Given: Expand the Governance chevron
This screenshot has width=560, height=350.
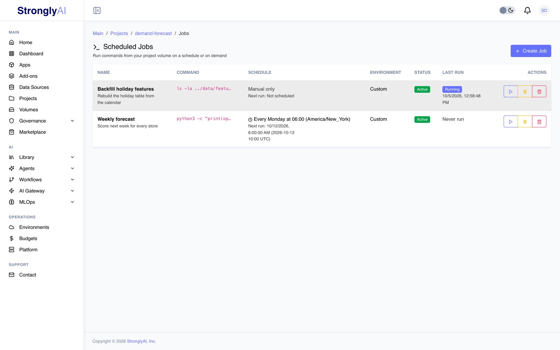Looking at the screenshot, I should point(72,121).
